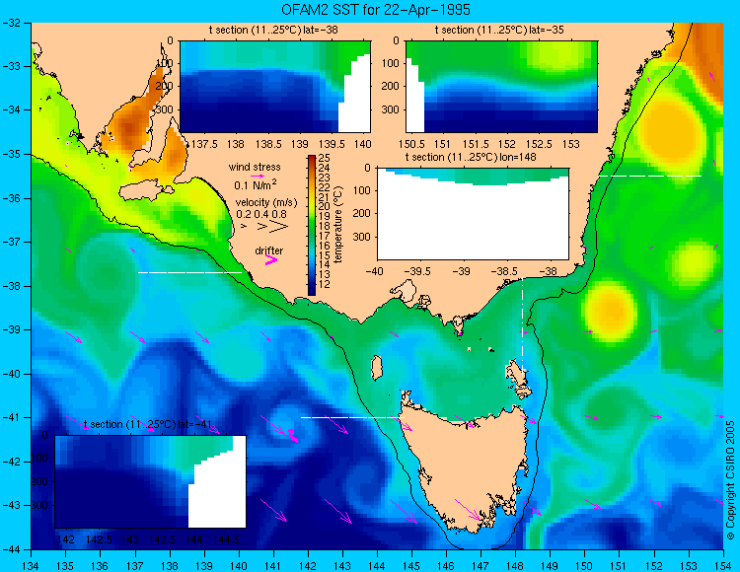Click the colorbar tick label 25
Viewport: 740px width, 572px height.
(x=325, y=158)
